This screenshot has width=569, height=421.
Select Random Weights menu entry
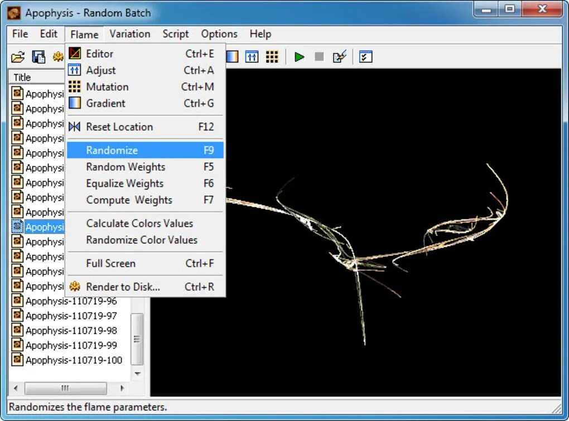(145, 167)
